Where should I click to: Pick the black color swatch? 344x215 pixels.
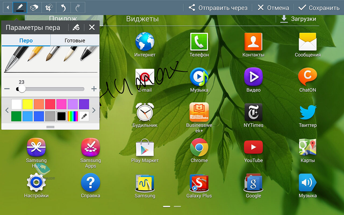coord(62,116)
